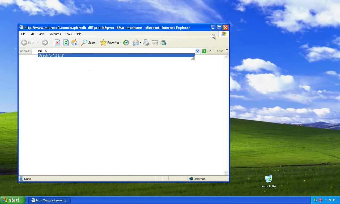Click the Windows flag logo in Internet Explorer
The width and height of the screenshot is (340, 204).
pyautogui.click(x=224, y=34)
